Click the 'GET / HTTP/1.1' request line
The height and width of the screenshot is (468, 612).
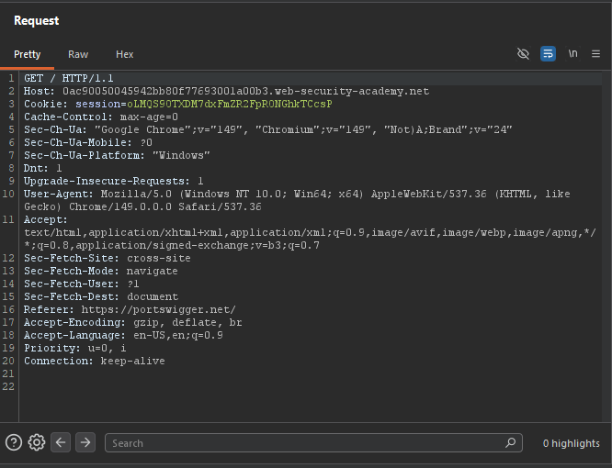coord(69,78)
